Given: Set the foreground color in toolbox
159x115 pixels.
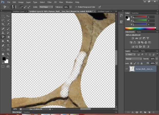Looking at the screenshot, I should tap(4, 59).
